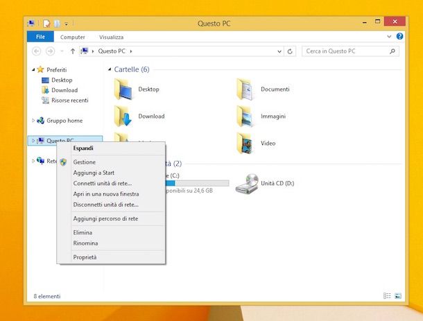Click the window system icon in title bar
This screenshot has width=423, height=321.
pyautogui.click(x=31, y=23)
